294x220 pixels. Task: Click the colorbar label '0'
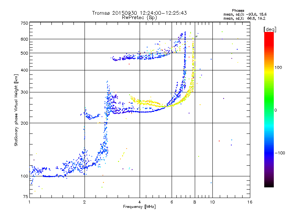(x=276, y=110)
